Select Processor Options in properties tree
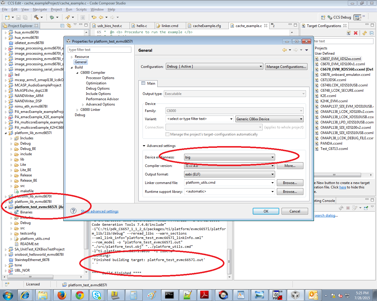Screen dimensions: 377x301 coord(100,78)
